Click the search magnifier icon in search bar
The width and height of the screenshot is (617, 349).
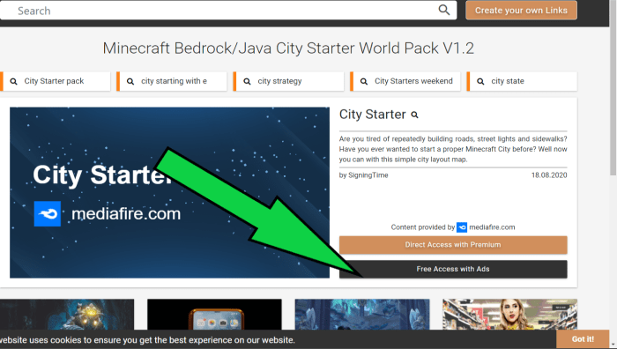click(444, 10)
